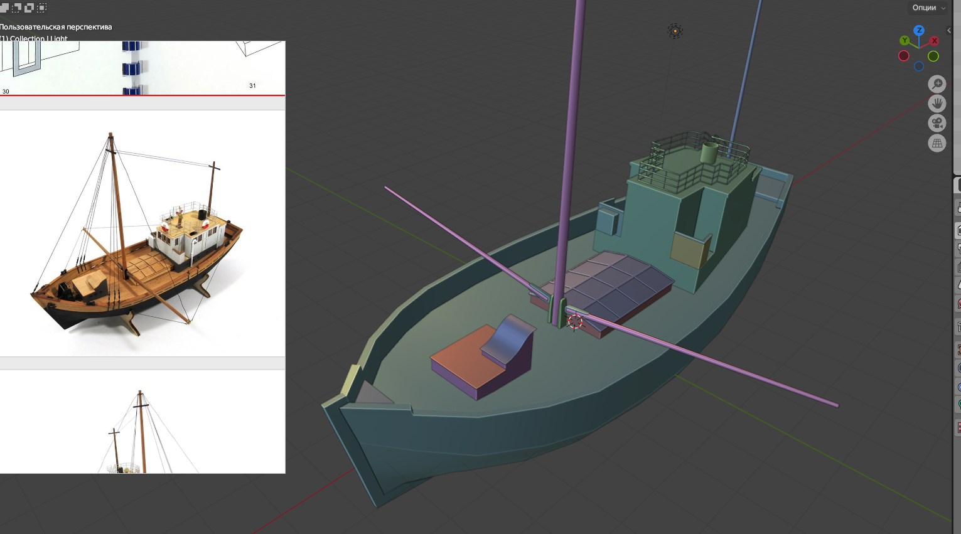
Task: Snap view to negative Z blue circle
Action: tap(919, 67)
